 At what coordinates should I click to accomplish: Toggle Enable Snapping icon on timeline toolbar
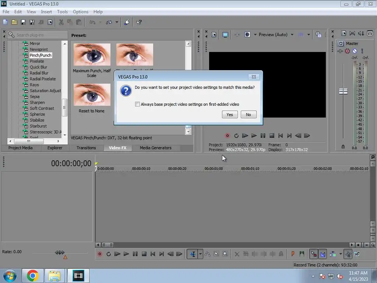[314, 254]
